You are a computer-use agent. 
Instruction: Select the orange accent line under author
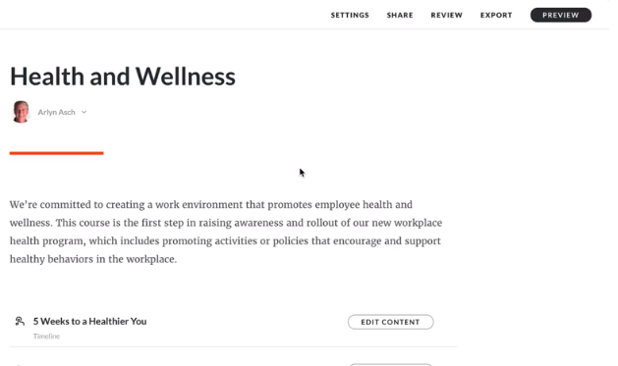tap(56, 153)
